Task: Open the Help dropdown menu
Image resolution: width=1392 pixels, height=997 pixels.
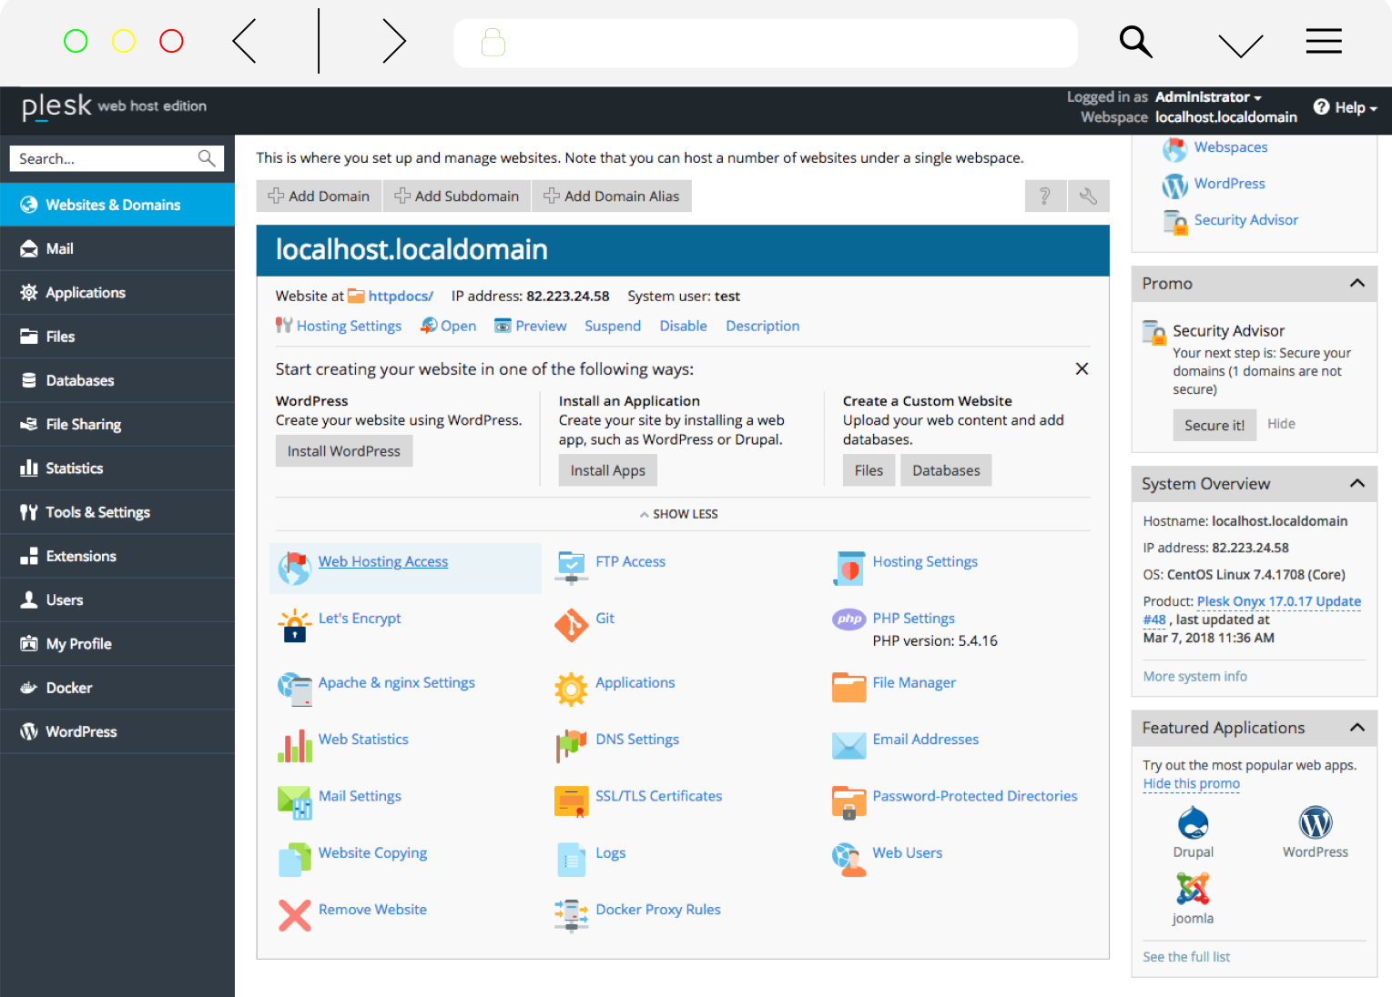Action: click(1345, 107)
